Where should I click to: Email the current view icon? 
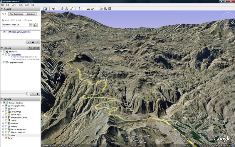tap(101, 9)
